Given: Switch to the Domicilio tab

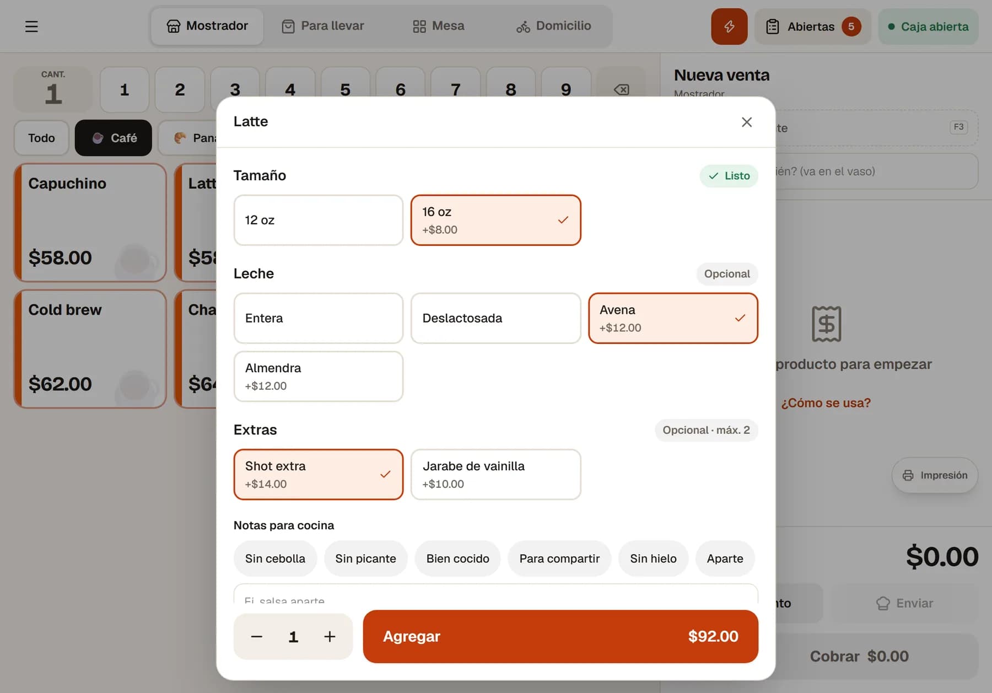Looking at the screenshot, I should (554, 26).
